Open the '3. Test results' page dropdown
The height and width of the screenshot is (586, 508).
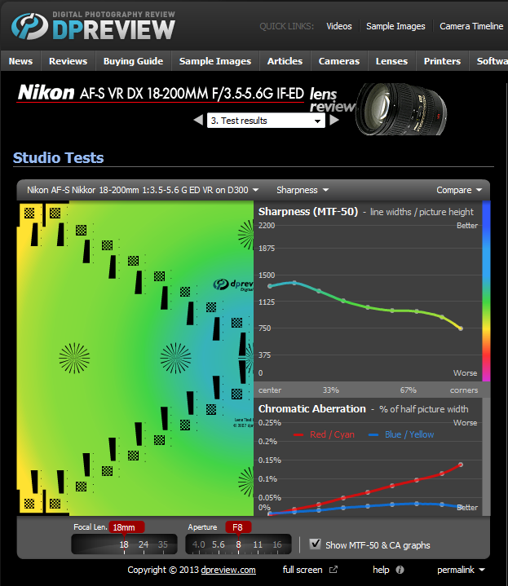(x=266, y=121)
